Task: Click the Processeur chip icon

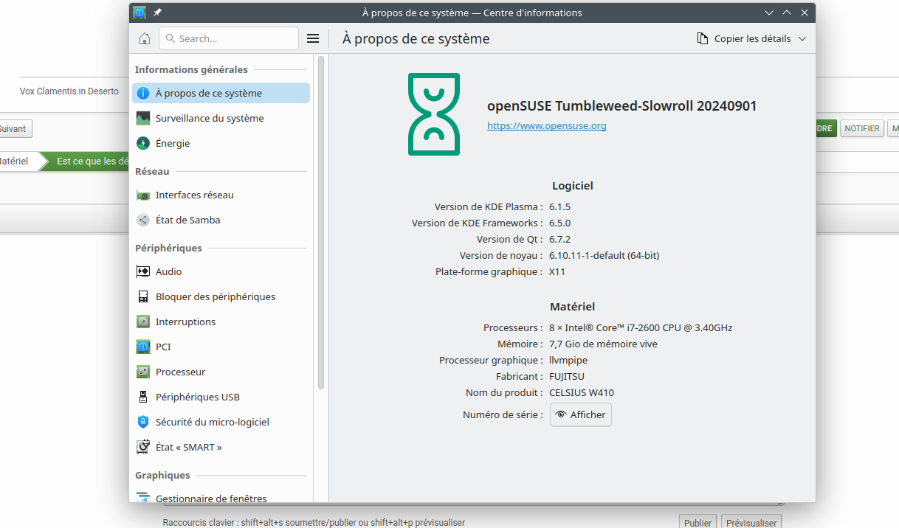Action: 143,372
